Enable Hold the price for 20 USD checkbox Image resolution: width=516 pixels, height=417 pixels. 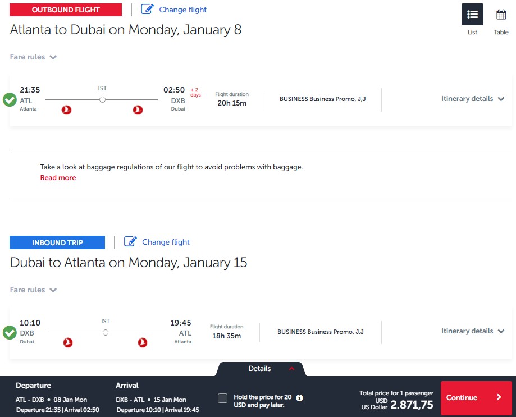tap(222, 398)
